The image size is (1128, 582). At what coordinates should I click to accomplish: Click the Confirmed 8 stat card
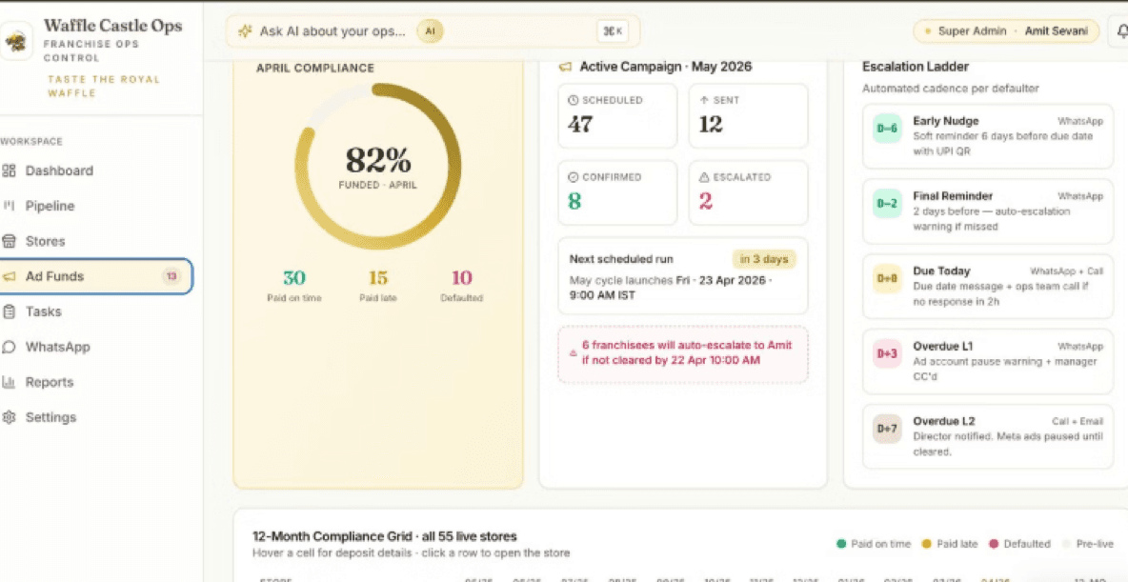coord(618,192)
